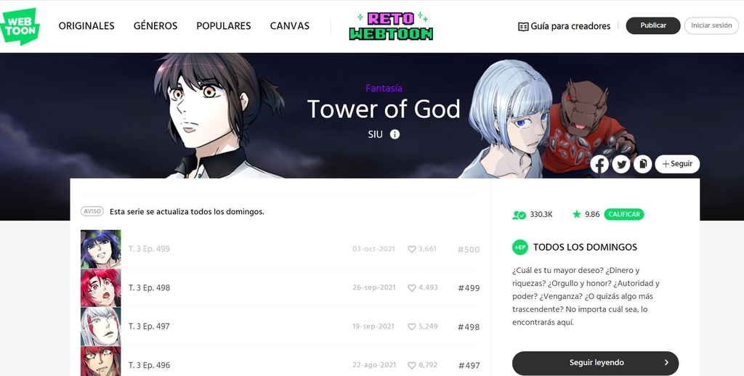Image resolution: width=744 pixels, height=376 pixels.
Task: Click the subscribers count icon
Action: tap(519, 215)
